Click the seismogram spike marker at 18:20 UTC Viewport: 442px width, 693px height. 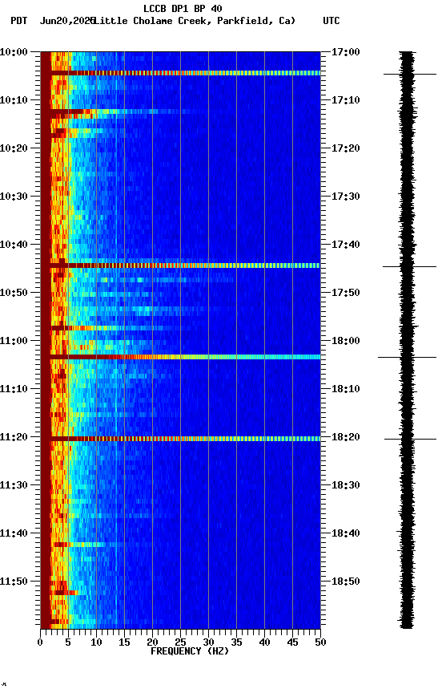coord(410,439)
